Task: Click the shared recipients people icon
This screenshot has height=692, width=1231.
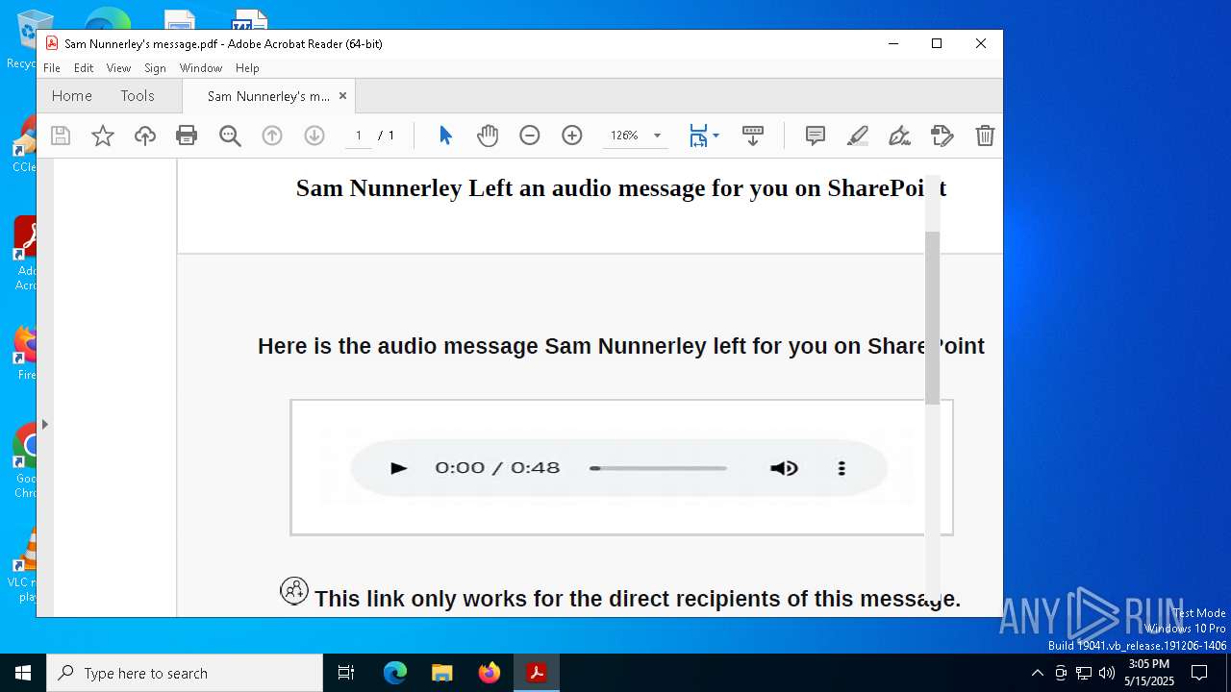Action: pyautogui.click(x=294, y=590)
